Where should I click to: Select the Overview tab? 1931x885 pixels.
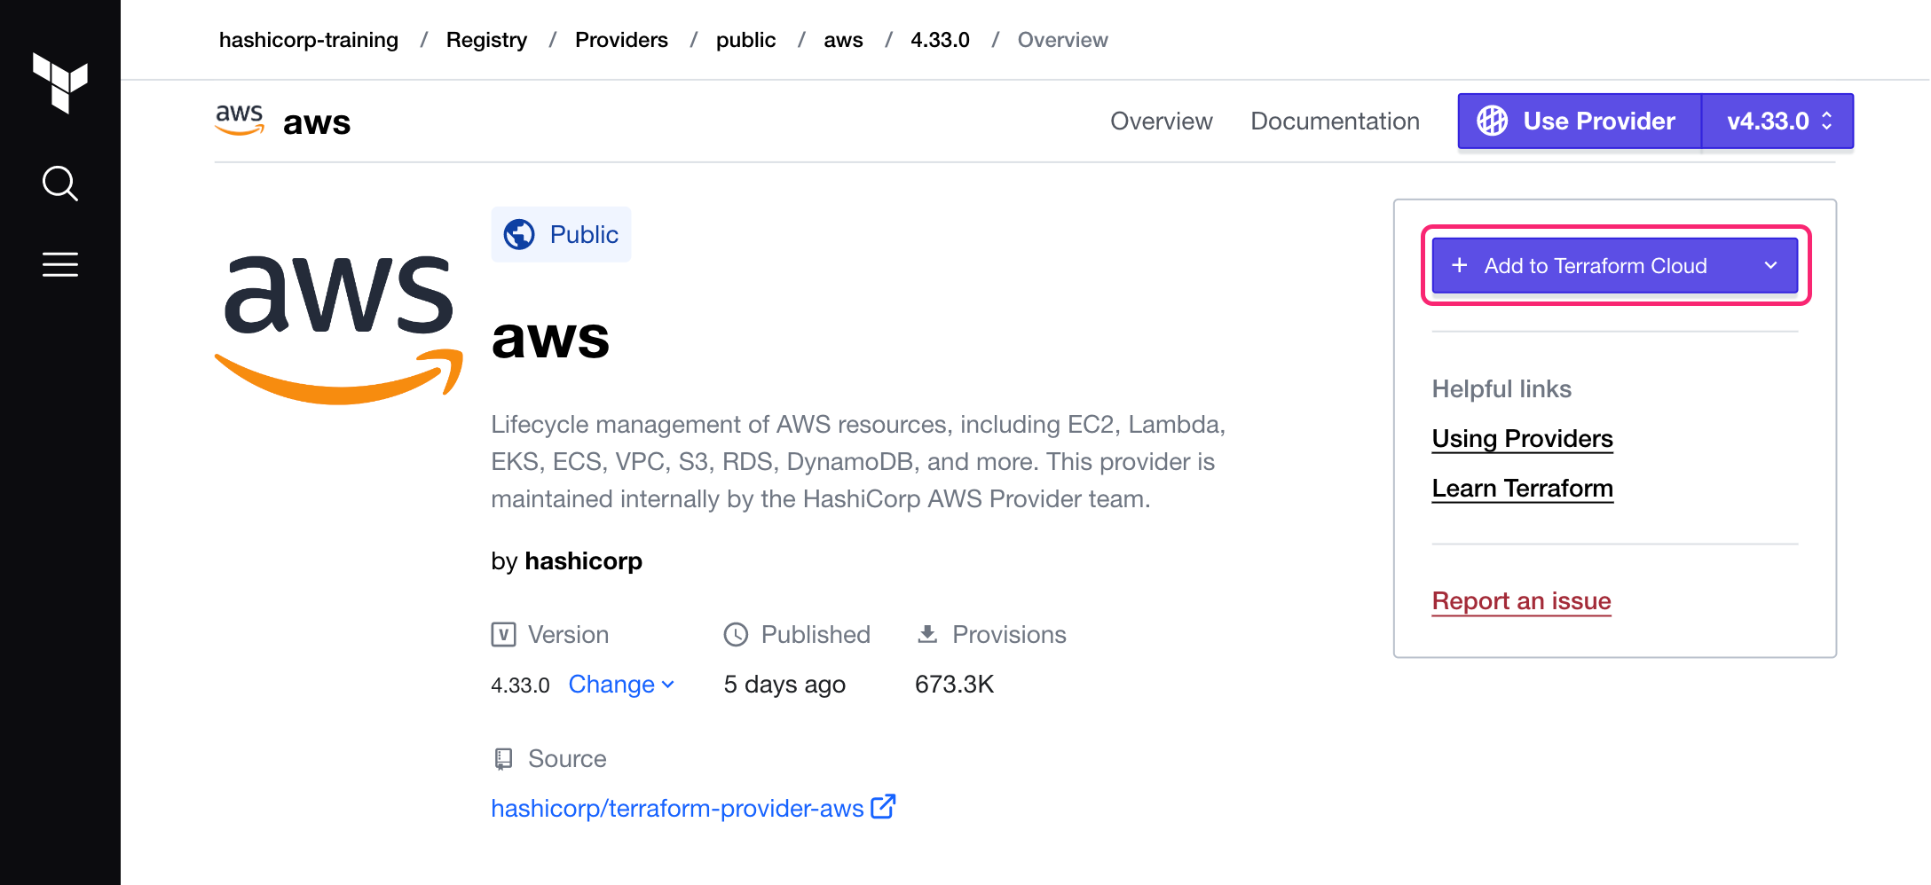tap(1161, 121)
